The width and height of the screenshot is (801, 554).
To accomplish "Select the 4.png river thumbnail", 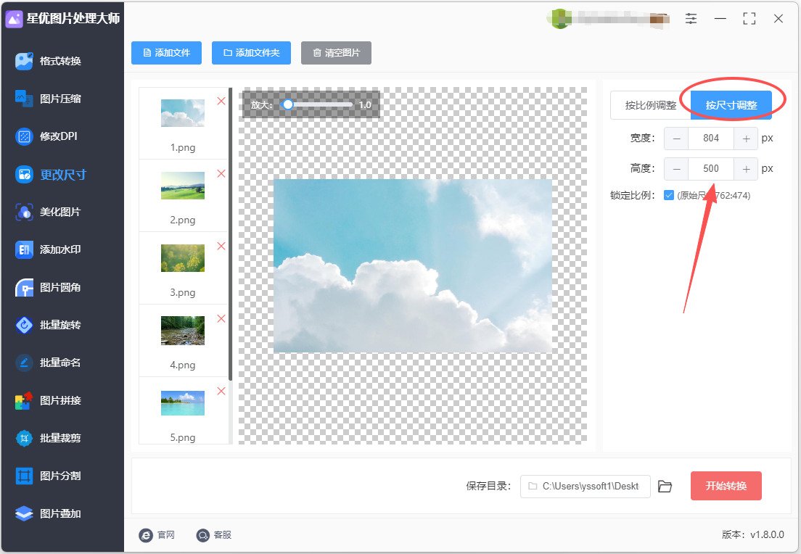I will (183, 331).
